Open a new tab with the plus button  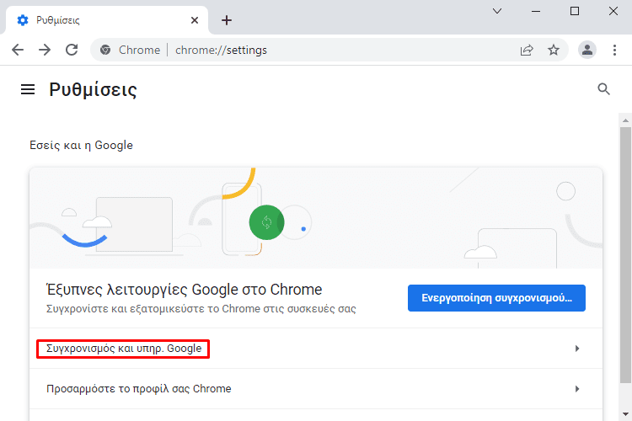pos(227,20)
